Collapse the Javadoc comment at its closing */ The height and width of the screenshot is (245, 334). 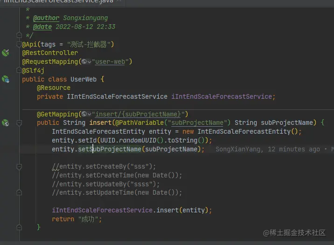click(x=19, y=35)
